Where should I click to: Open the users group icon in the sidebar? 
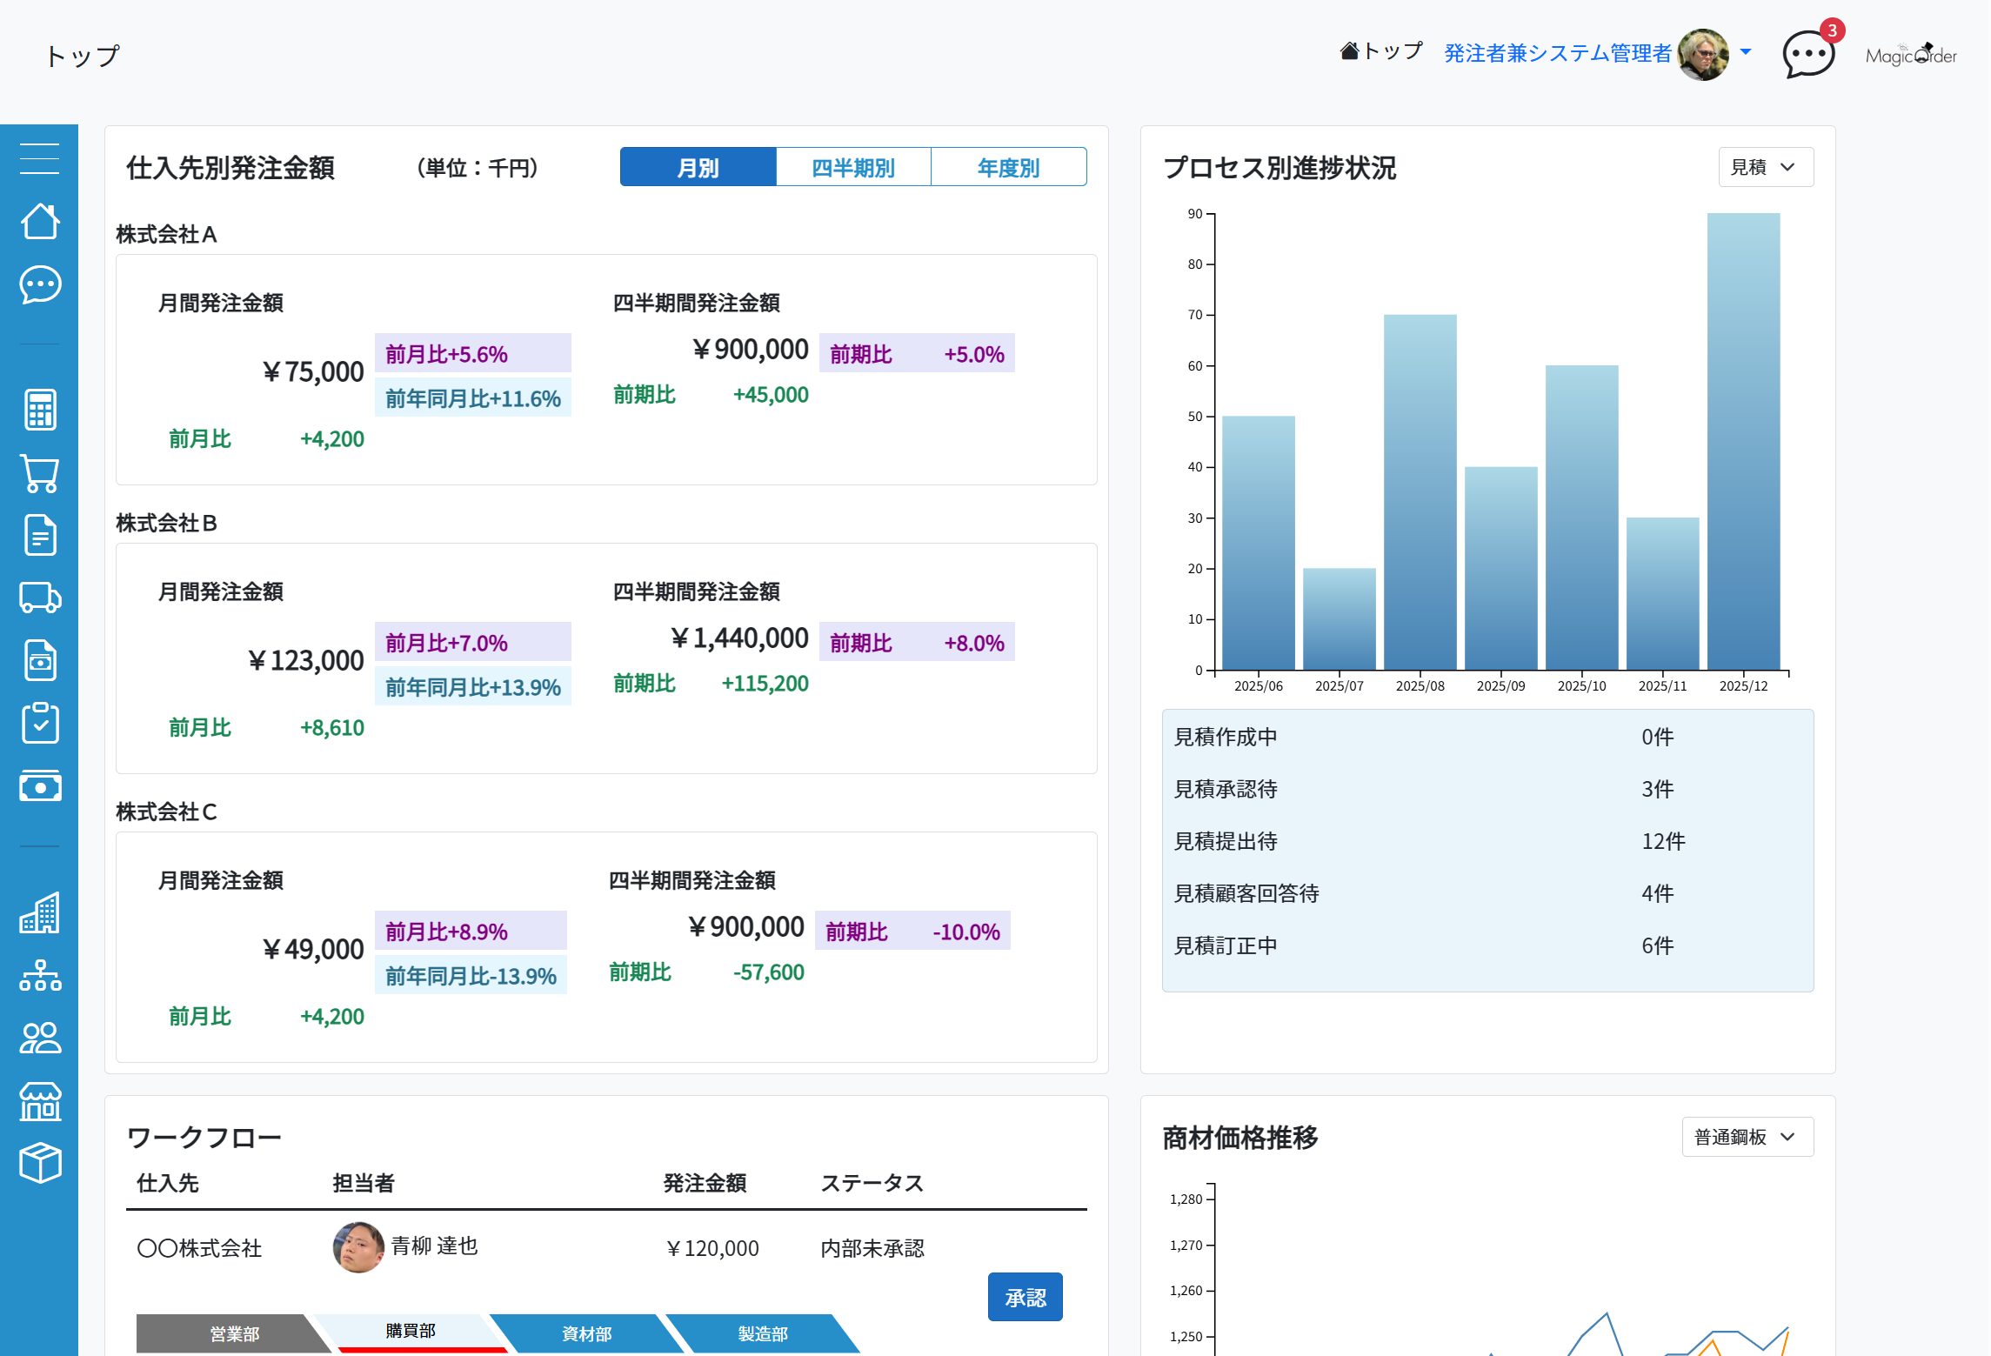pyautogui.click(x=40, y=1038)
